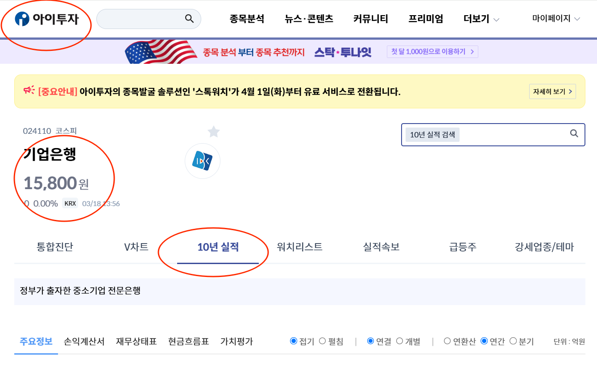Select the 펼침 radio button
The image size is (597, 368).
pyautogui.click(x=323, y=341)
